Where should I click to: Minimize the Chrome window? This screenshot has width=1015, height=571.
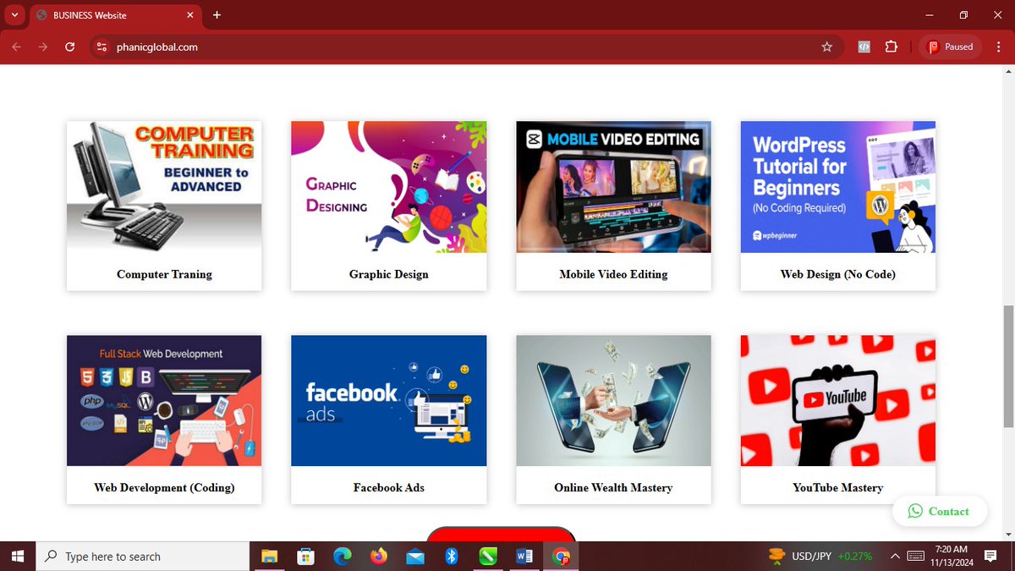coord(930,15)
